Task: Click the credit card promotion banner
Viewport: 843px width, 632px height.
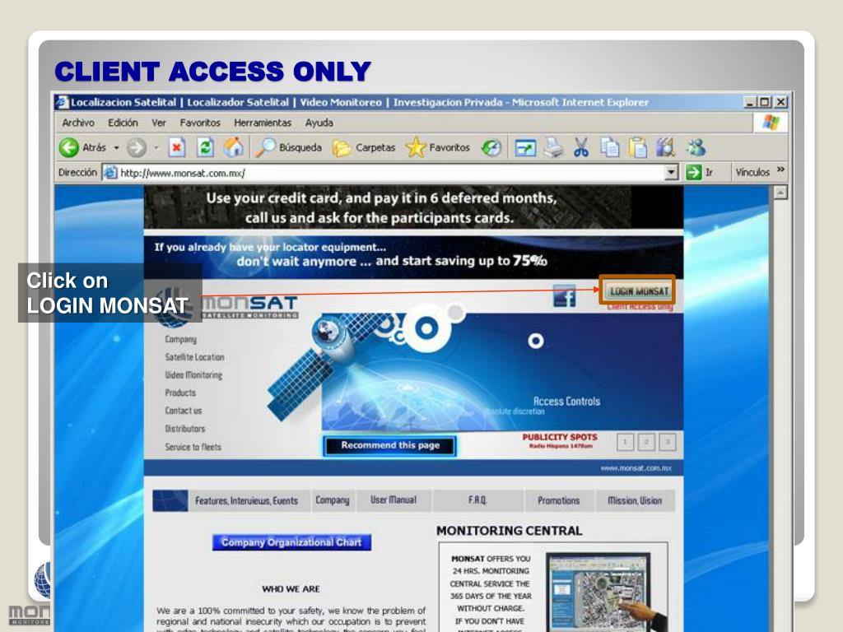Action: pos(413,207)
